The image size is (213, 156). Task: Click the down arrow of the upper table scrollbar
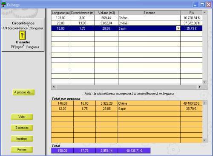(x=204, y=82)
